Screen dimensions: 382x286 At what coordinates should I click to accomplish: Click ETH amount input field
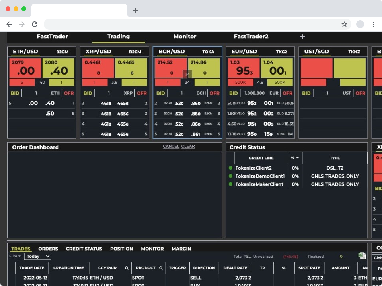[x=42, y=93]
